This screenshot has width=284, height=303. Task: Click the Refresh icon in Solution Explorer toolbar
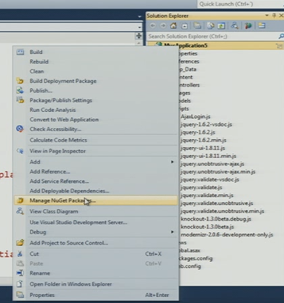tap(221, 26)
